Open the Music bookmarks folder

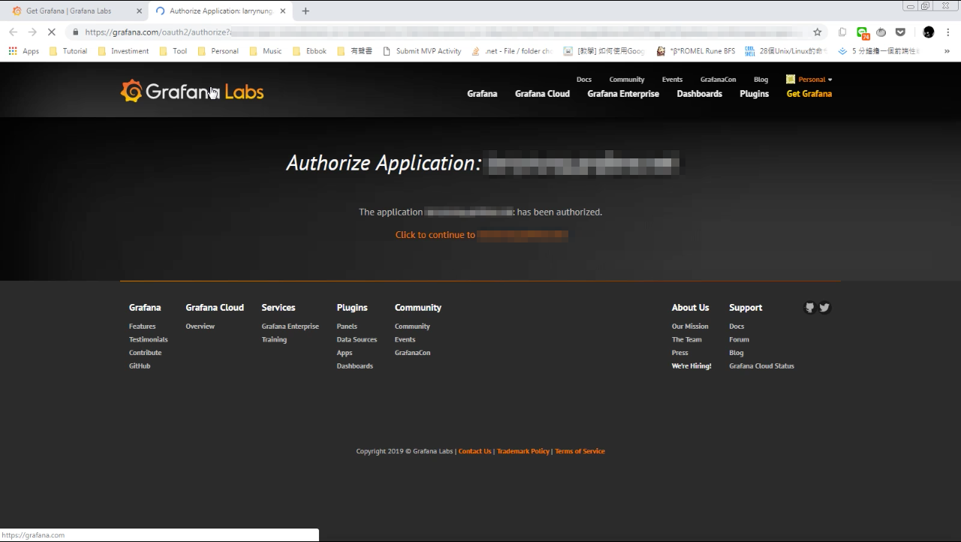tap(266, 51)
